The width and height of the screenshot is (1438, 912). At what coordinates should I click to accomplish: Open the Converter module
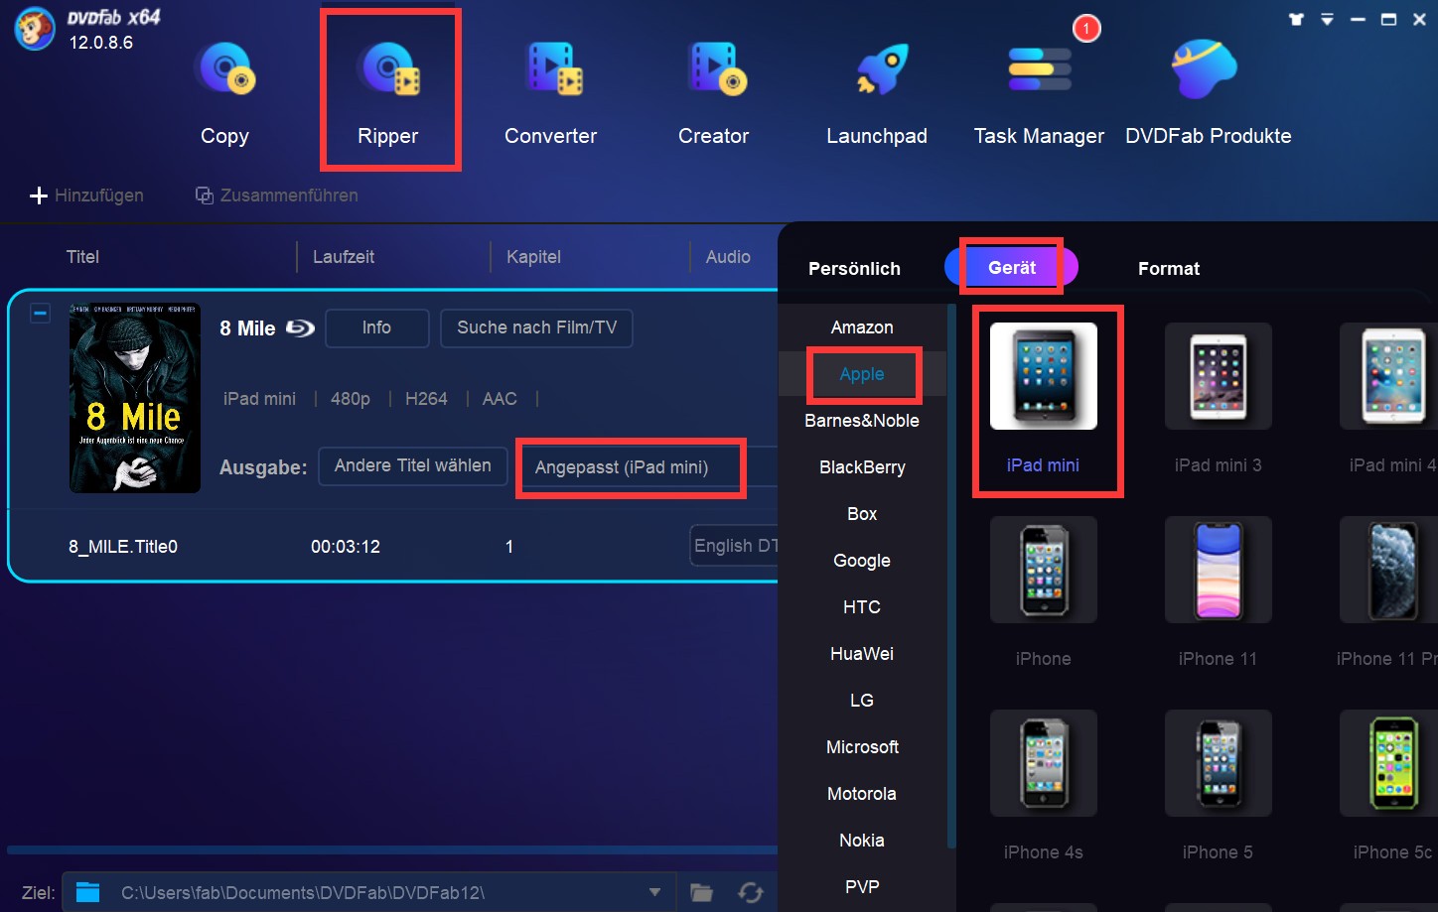coord(551,94)
